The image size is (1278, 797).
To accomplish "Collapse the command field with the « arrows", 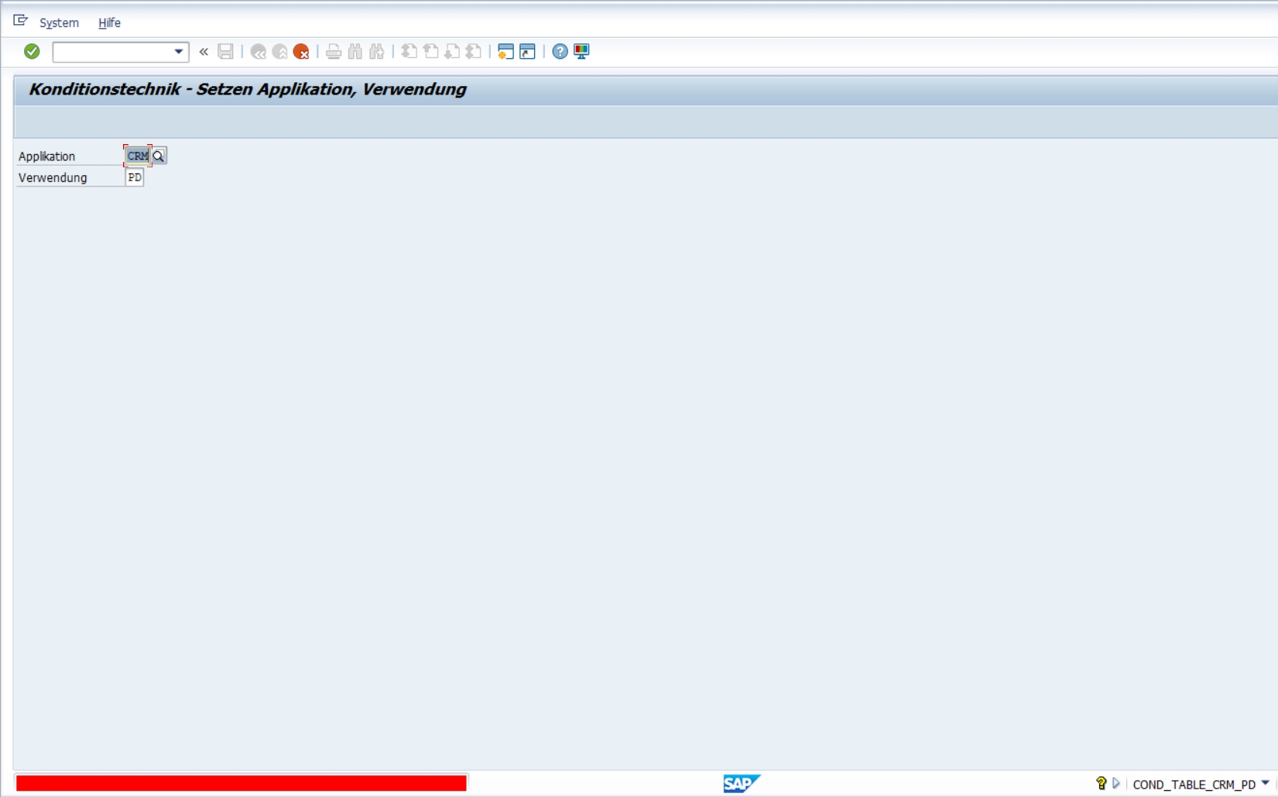I will tap(204, 52).
